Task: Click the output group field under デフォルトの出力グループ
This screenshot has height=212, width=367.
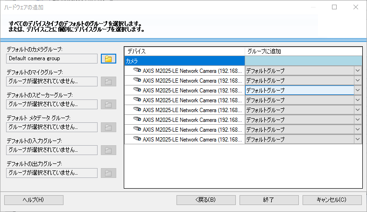Action: pos(52,173)
